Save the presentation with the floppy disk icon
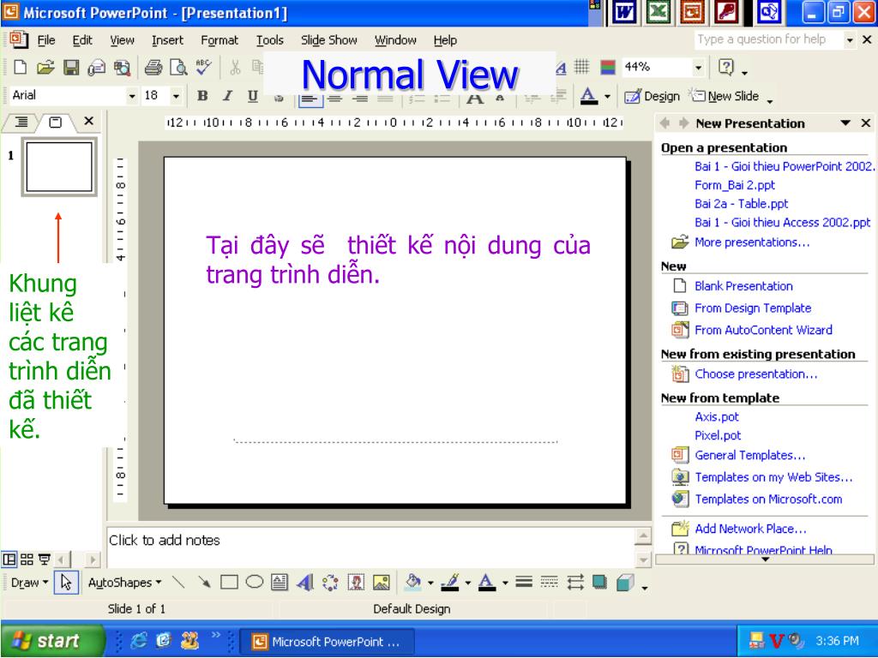878x658 pixels. click(71, 68)
